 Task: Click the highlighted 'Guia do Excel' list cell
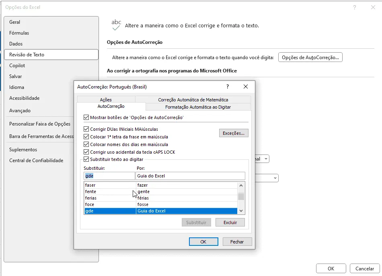187,211
